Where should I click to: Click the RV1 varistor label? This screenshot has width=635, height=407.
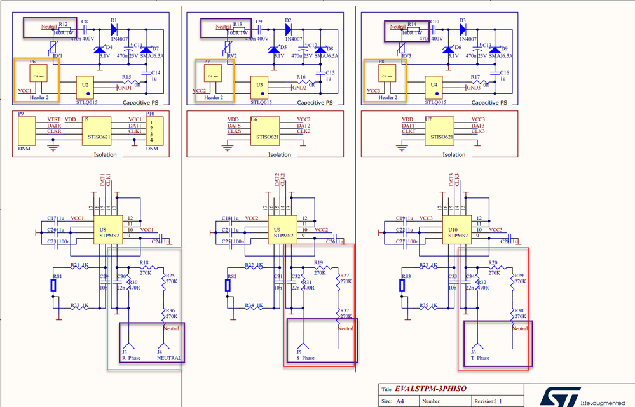(57, 56)
